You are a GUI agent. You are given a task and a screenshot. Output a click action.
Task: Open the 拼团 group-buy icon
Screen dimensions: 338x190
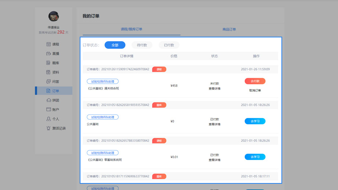[x=48, y=100]
